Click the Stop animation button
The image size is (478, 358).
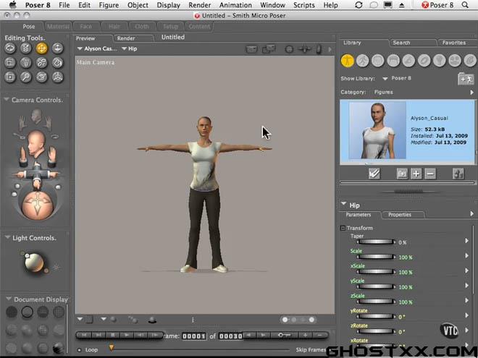tap(112, 335)
